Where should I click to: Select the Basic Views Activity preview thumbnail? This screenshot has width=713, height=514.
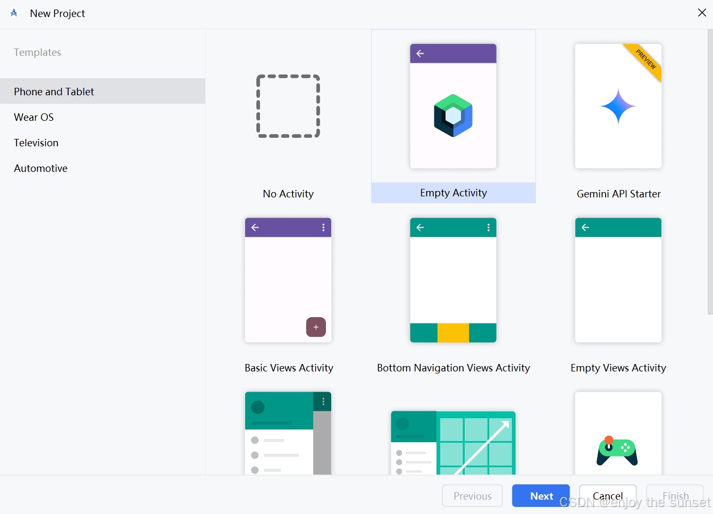point(288,280)
